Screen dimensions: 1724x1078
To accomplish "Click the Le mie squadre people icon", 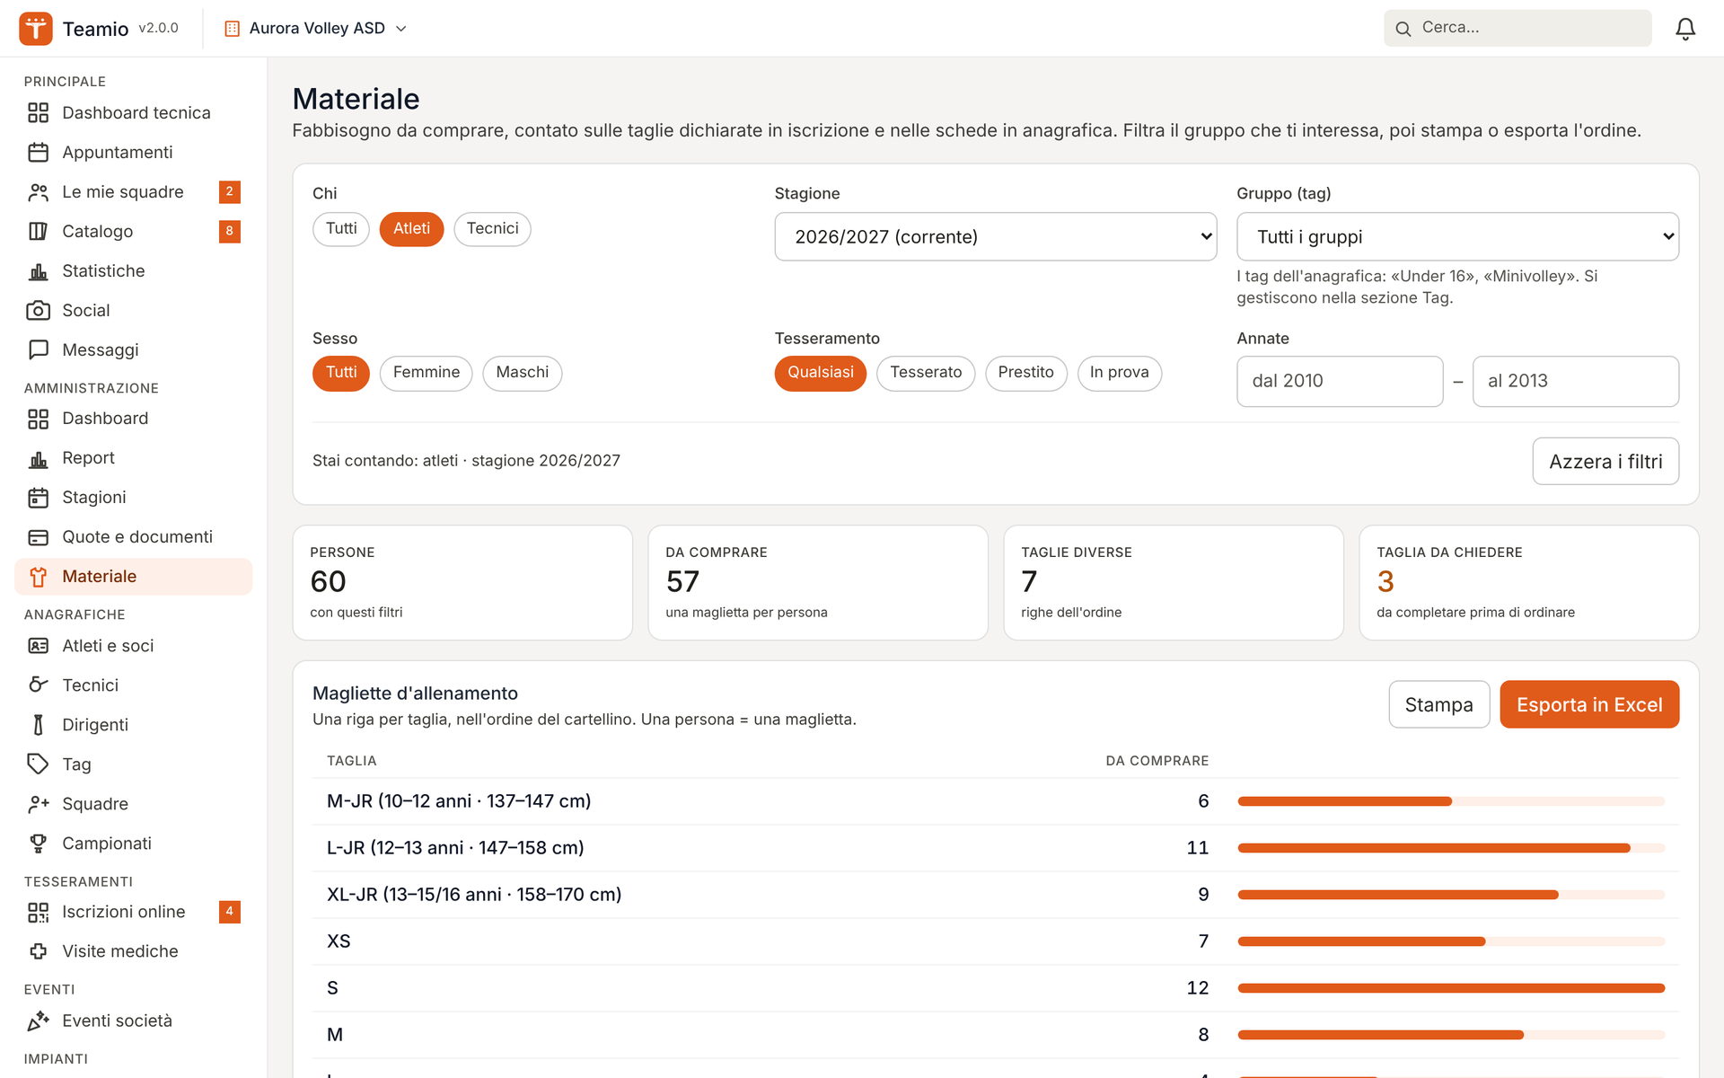I will pyautogui.click(x=38, y=191).
